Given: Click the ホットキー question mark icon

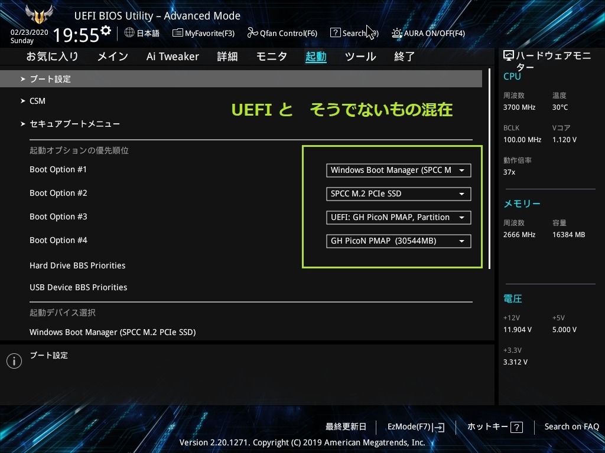Looking at the screenshot, I should tap(516, 427).
